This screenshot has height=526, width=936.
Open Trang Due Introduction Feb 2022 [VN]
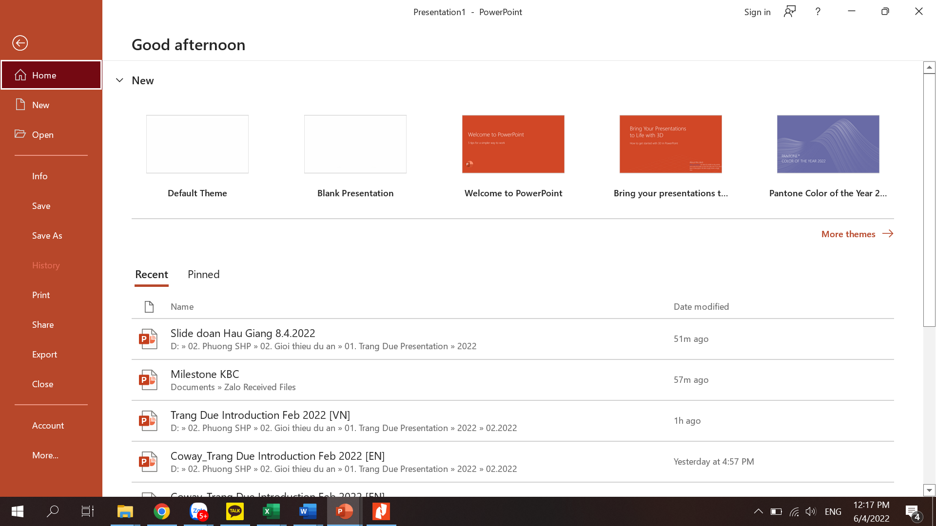tap(513, 421)
